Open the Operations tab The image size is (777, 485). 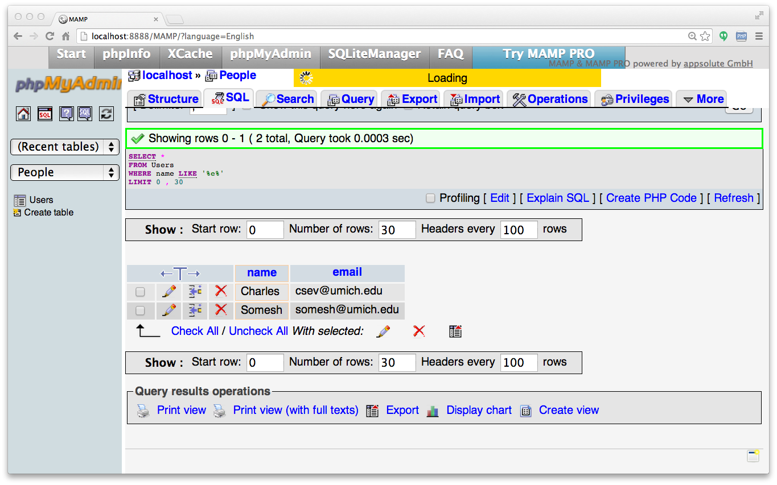pos(550,99)
